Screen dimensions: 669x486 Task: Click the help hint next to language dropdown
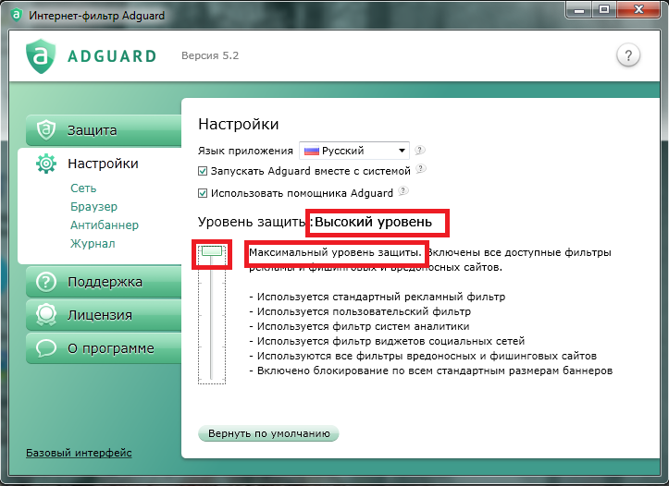pos(420,150)
